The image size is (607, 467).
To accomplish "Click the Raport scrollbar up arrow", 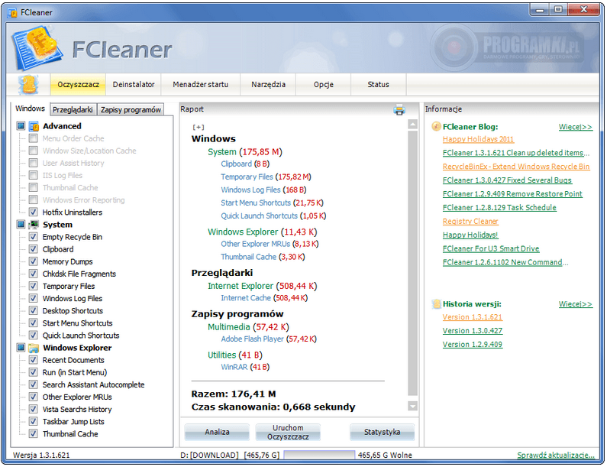I will [412, 125].
